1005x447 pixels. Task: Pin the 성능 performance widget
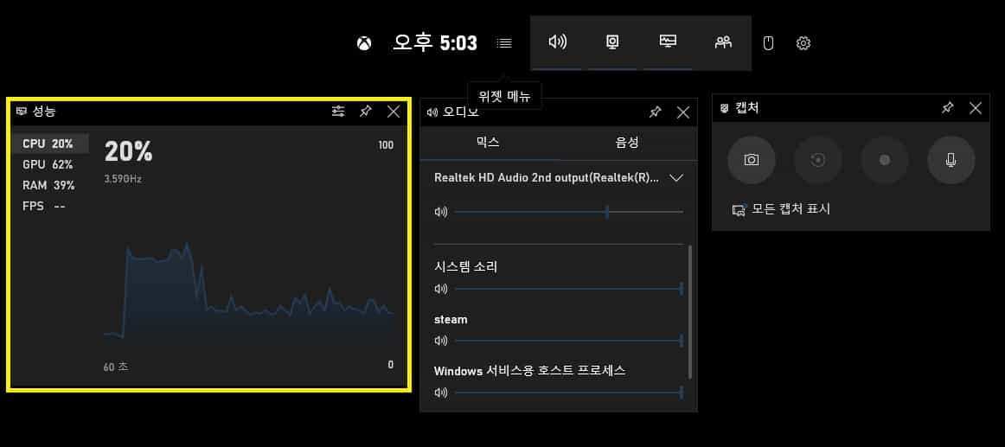(x=366, y=112)
